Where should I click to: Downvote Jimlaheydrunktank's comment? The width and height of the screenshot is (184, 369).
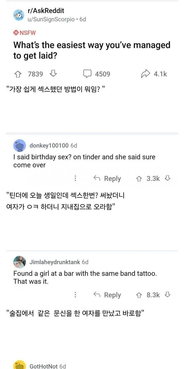[168, 295]
